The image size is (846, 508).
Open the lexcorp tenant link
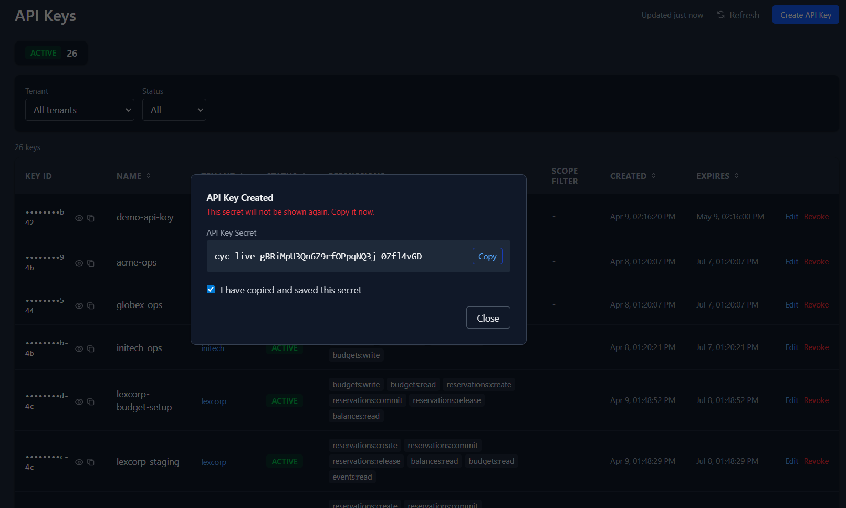(213, 401)
